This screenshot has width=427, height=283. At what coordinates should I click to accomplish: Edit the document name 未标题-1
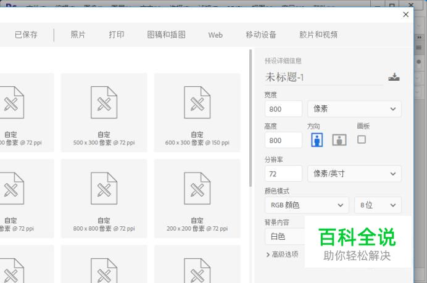324,78
